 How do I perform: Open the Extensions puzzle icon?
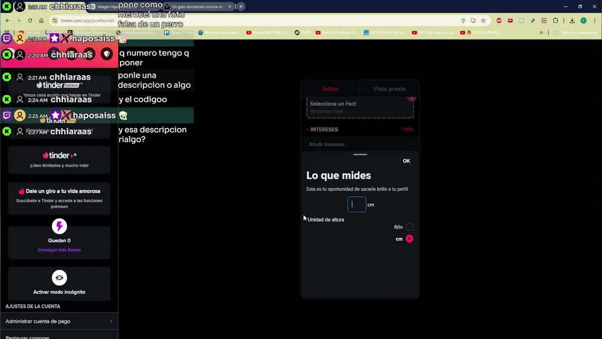(x=555, y=21)
